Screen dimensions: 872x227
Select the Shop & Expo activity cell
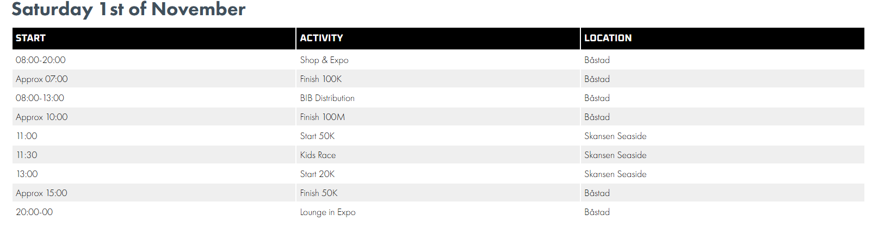click(324, 60)
